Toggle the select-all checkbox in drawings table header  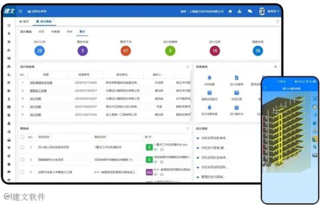point(22,137)
